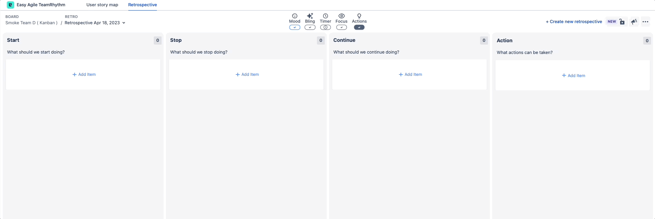655x219 pixels.
Task: Click the megaphone announcement icon
Action: [634, 22]
